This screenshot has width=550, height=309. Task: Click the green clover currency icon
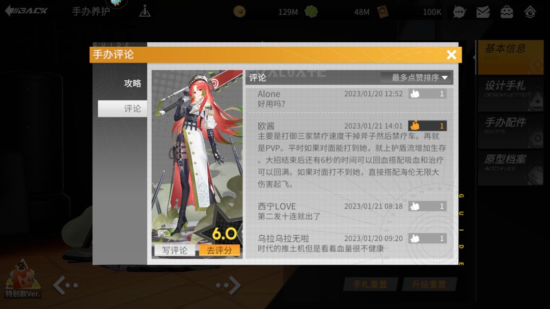[x=311, y=12]
